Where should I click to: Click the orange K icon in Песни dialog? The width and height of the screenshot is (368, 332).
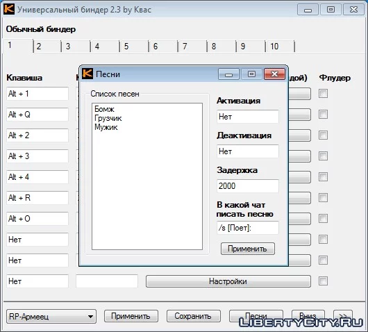coord(87,74)
